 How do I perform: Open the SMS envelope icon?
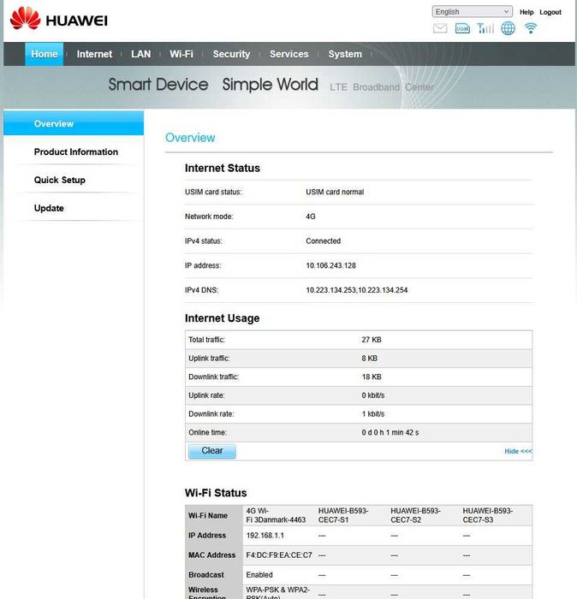(x=440, y=28)
